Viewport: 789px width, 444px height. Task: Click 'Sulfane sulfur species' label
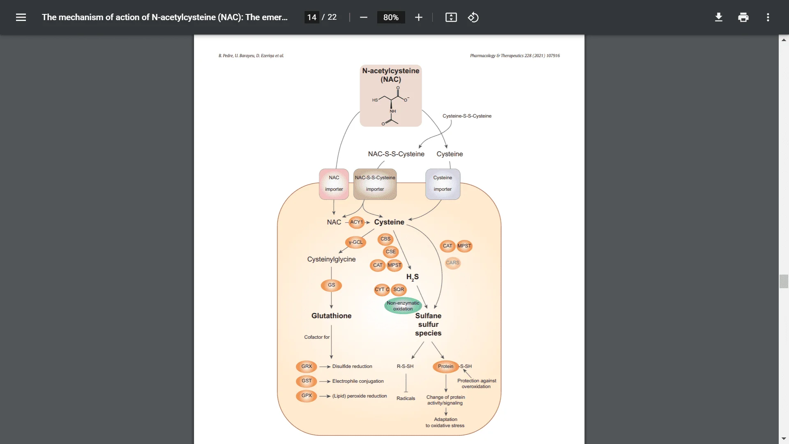(428, 324)
